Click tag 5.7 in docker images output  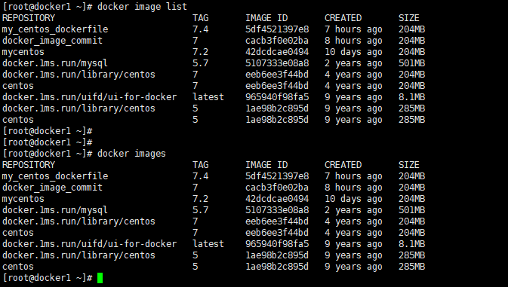click(201, 210)
